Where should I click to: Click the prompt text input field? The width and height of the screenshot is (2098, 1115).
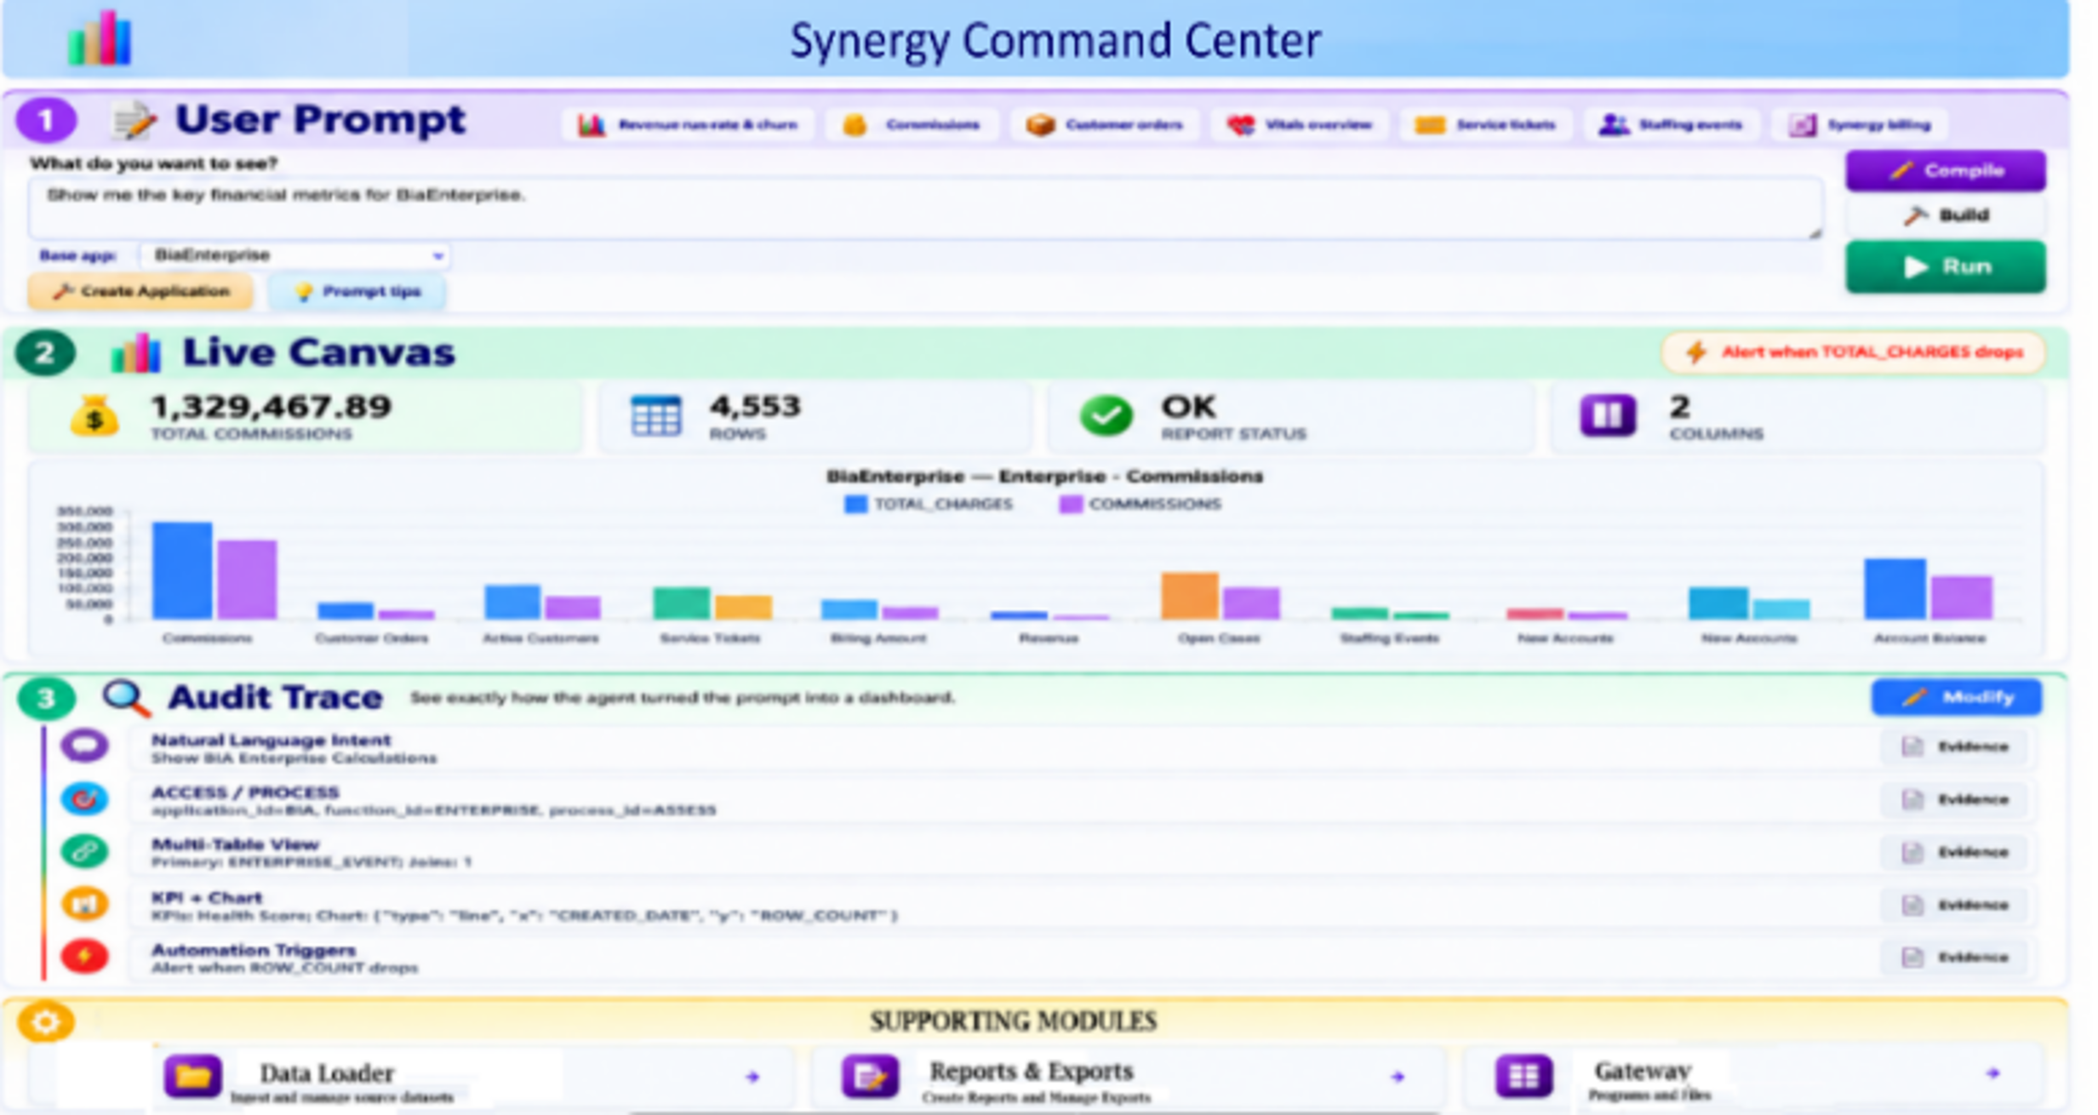coord(924,208)
